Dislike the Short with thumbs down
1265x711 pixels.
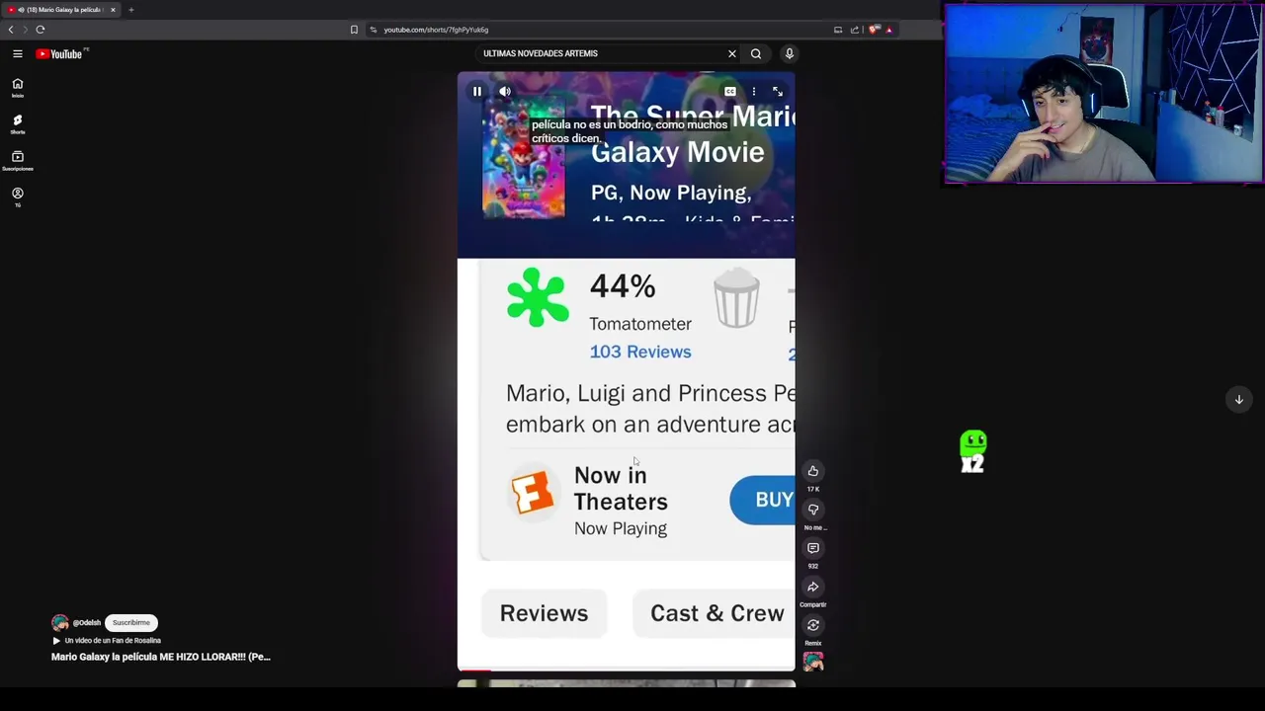pyautogui.click(x=813, y=510)
